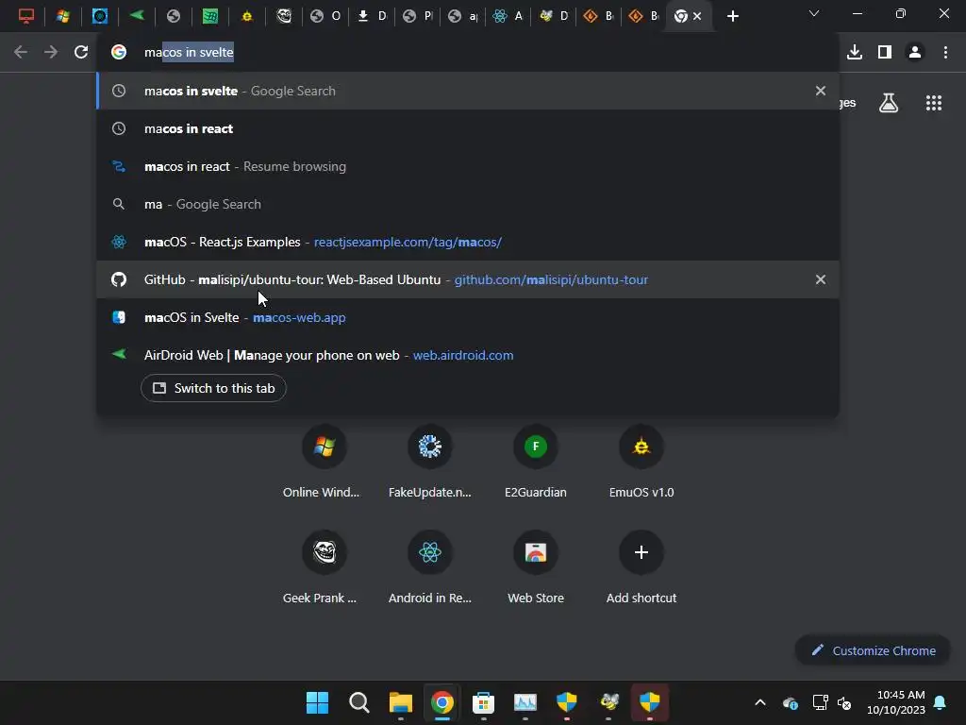Open the Chrome profile avatar
Viewport: 966px width, 725px height.
915,53
